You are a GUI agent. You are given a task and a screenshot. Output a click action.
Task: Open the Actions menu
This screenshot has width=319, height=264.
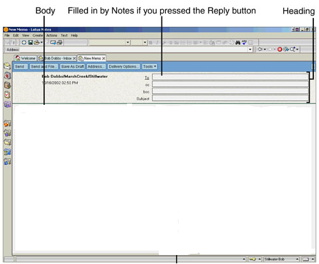pos(52,35)
